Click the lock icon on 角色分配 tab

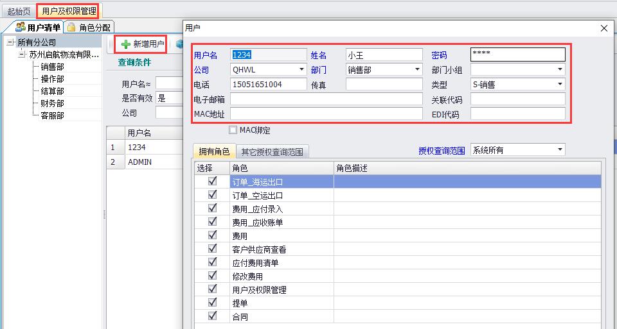point(71,27)
